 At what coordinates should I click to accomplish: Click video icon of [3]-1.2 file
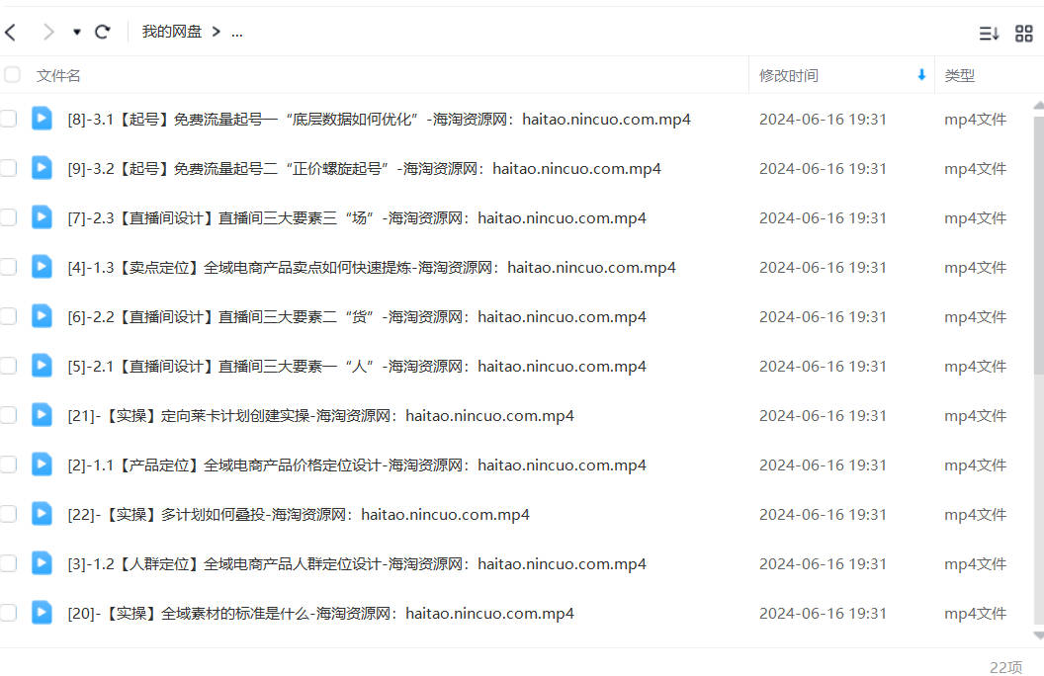(42, 563)
